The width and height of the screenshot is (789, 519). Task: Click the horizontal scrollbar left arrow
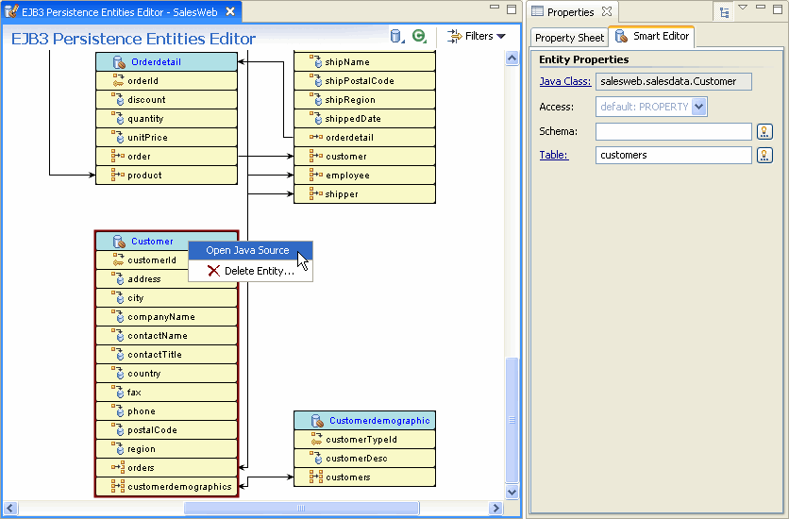tap(10, 508)
